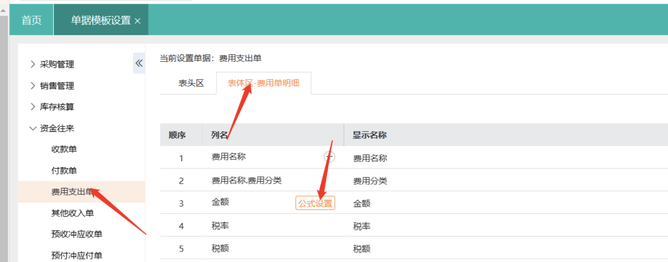Expand the 库存核算 tree node
The image size is (668, 262).
tap(33, 106)
